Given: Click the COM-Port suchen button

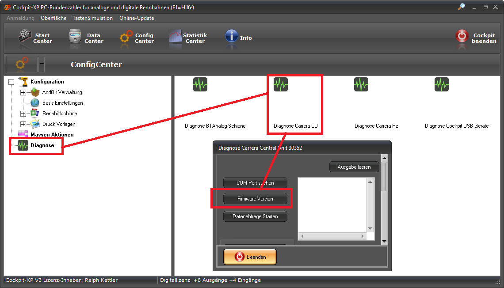Looking at the screenshot, I should (x=255, y=183).
